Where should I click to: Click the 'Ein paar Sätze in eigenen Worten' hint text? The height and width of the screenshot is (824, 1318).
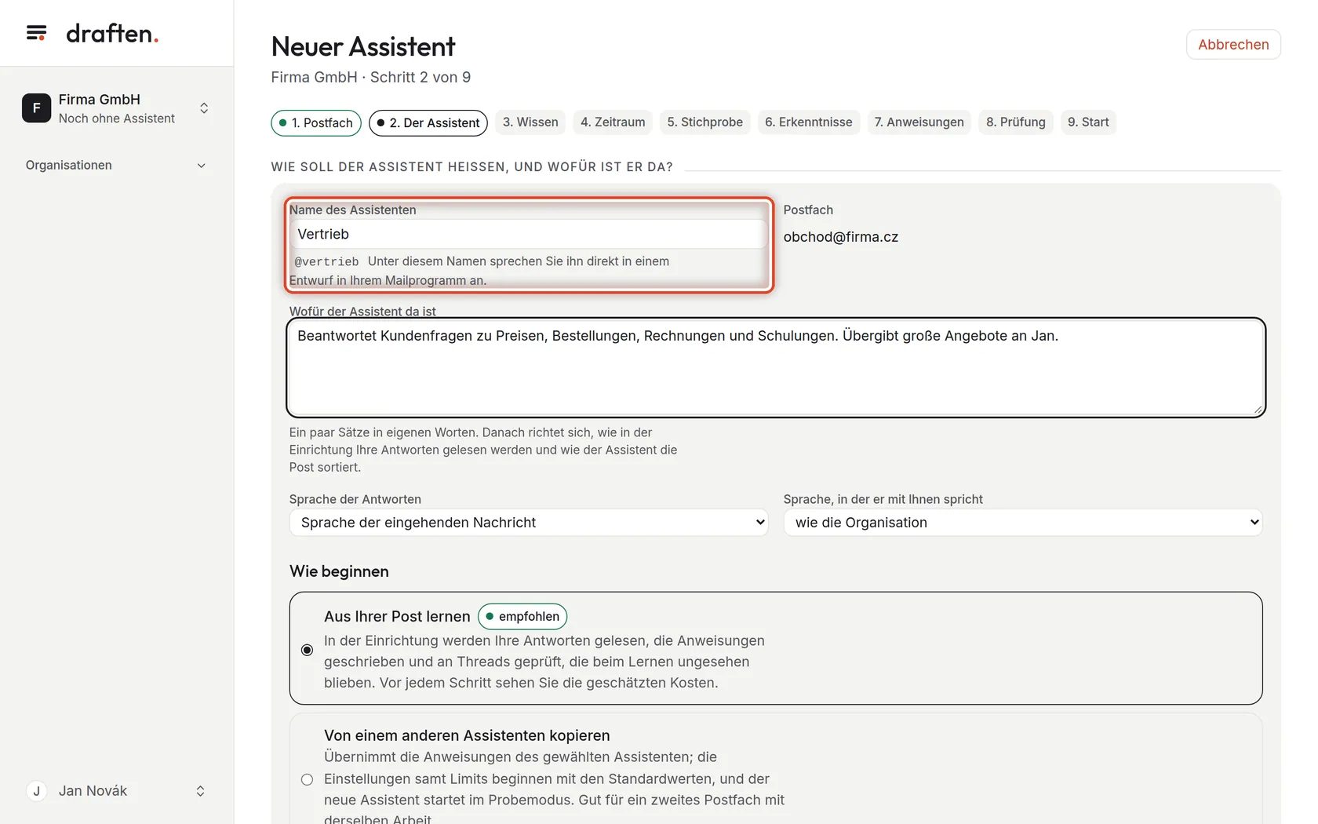pos(483,450)
